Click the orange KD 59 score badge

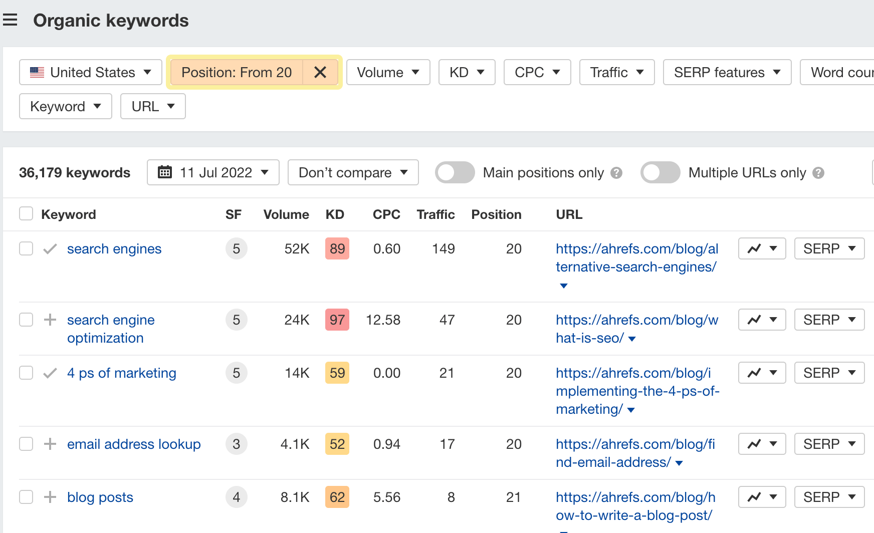(x=337, y=373)
